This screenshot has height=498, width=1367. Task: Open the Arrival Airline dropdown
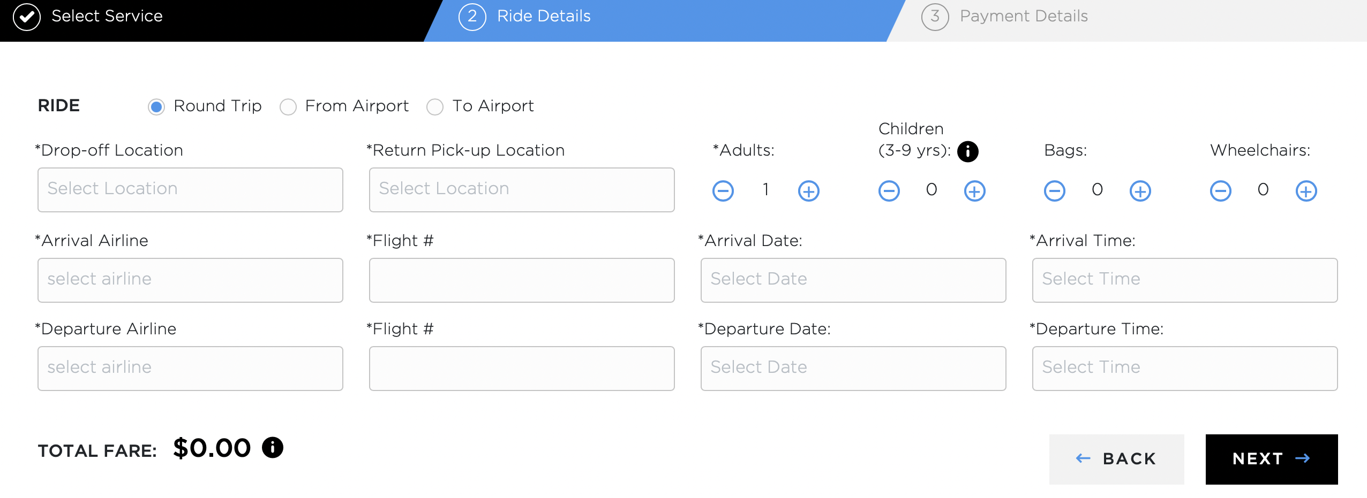click(190, 280)
